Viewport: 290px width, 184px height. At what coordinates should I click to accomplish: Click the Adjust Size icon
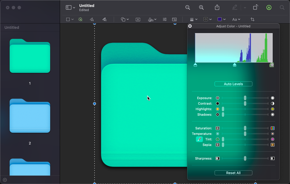pyautogui.click(x=174, y=19)
